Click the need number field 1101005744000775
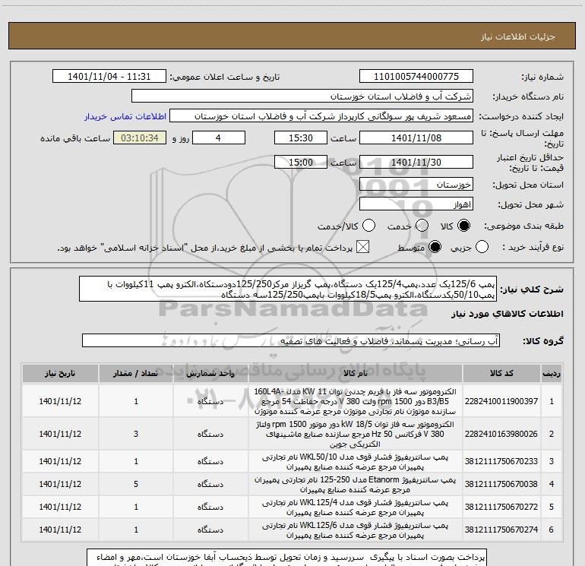The image size is (585, 566). click(x=416, y=77)
